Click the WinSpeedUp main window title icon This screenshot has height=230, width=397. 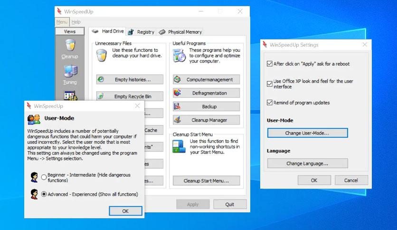point(59,11)
